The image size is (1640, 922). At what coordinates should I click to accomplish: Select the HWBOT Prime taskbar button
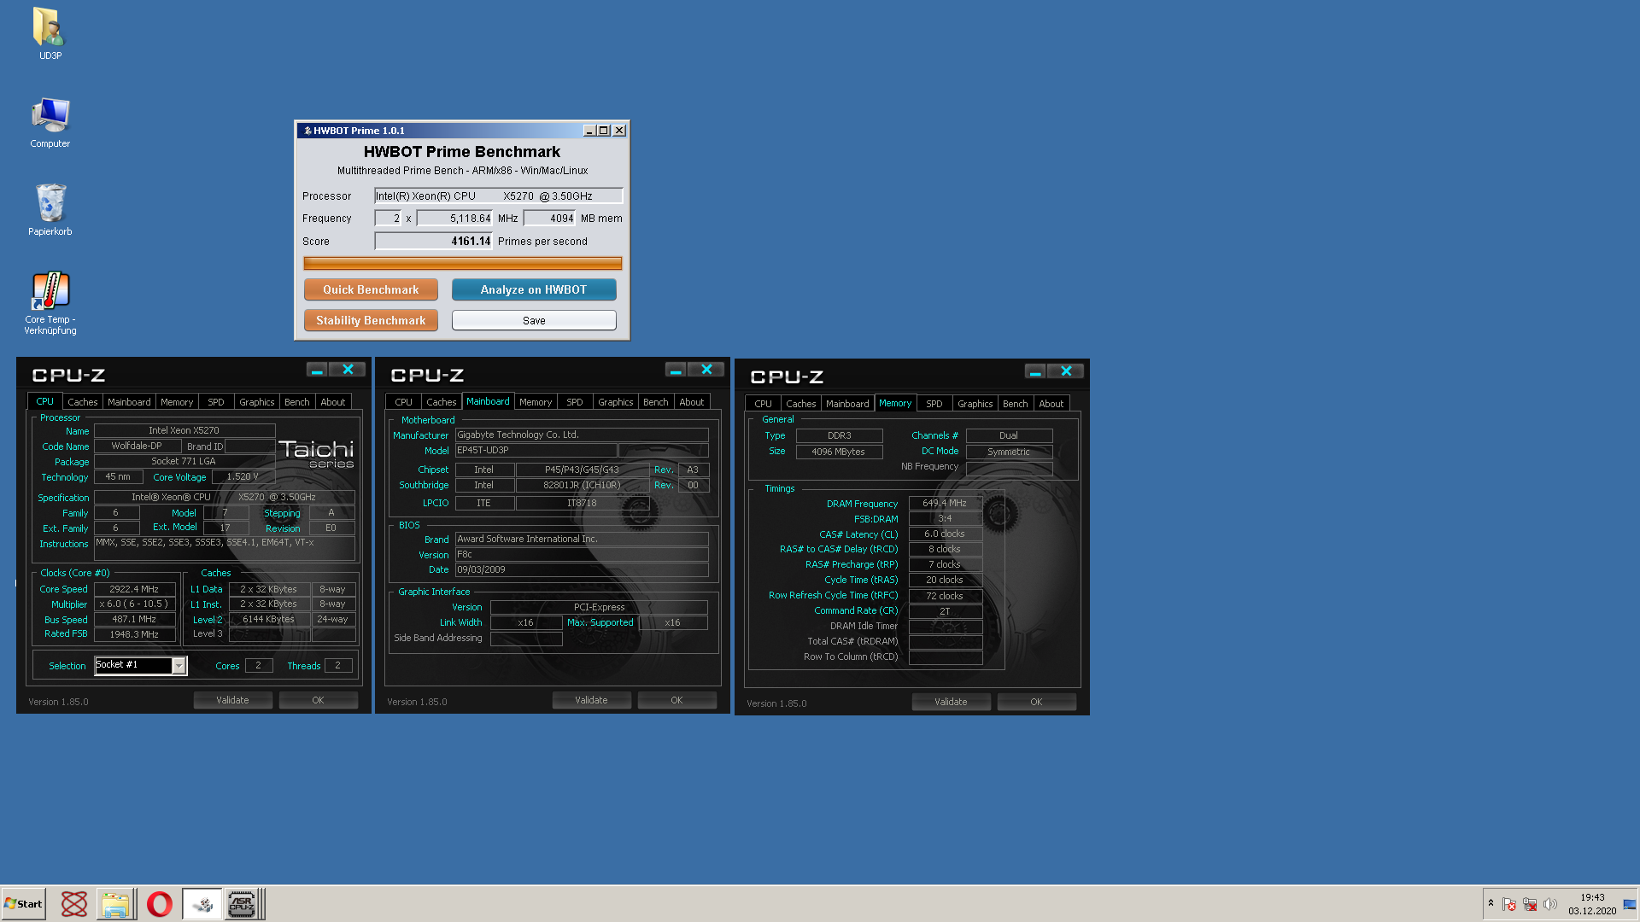click(202, 904)
